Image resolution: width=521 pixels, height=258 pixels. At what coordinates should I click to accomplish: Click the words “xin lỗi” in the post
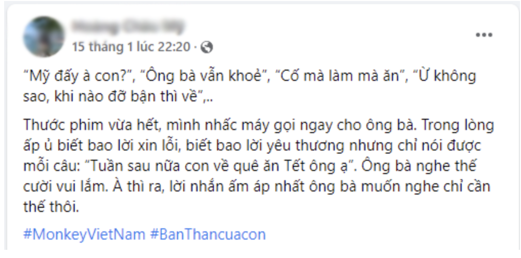159,145
